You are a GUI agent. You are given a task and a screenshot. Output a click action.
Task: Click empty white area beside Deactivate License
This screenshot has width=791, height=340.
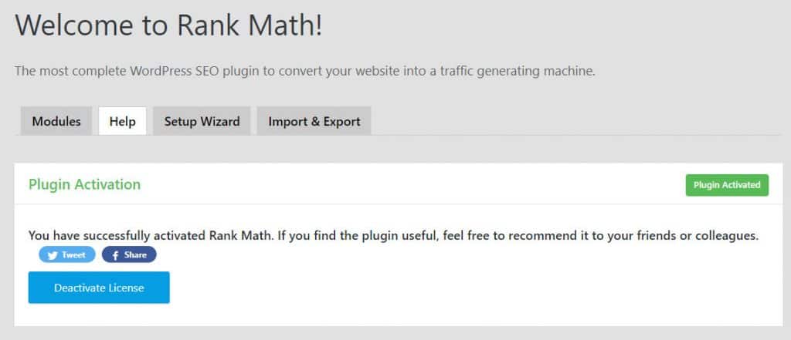pyautogui.click(x=454, y=288)
